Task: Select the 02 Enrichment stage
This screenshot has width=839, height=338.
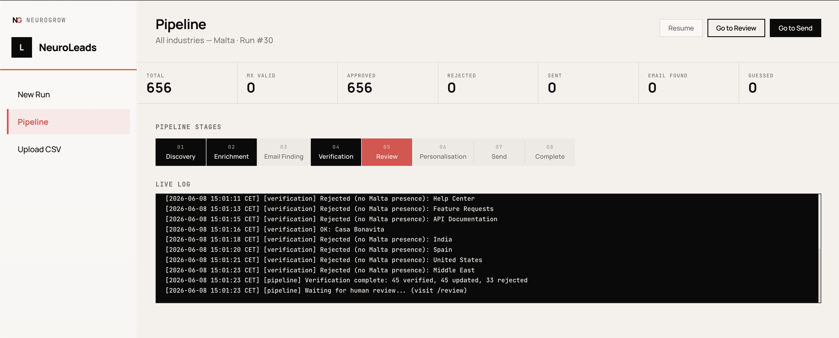Action: point(231,152)
